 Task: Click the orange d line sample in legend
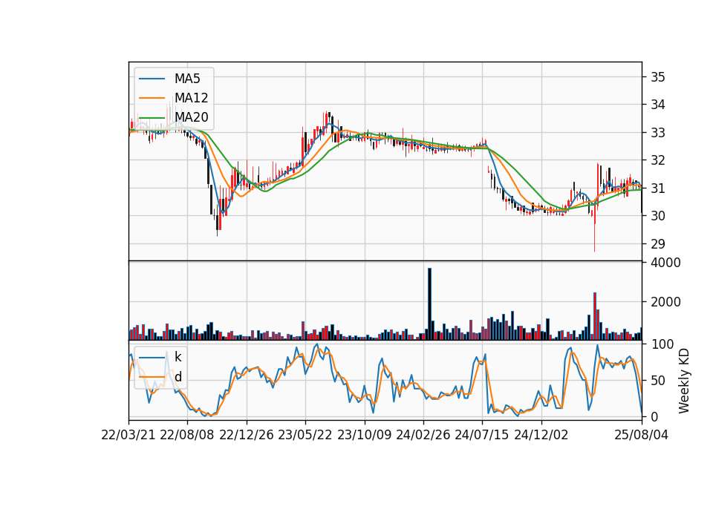point(152,377)
